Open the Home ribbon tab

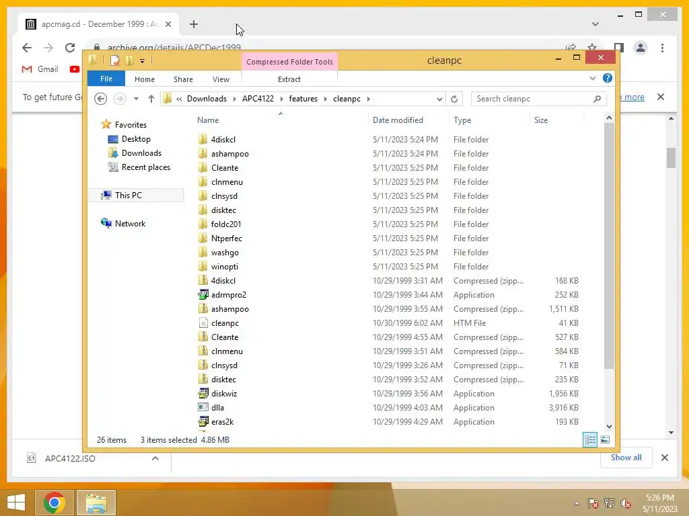click(x=145, y=79)
